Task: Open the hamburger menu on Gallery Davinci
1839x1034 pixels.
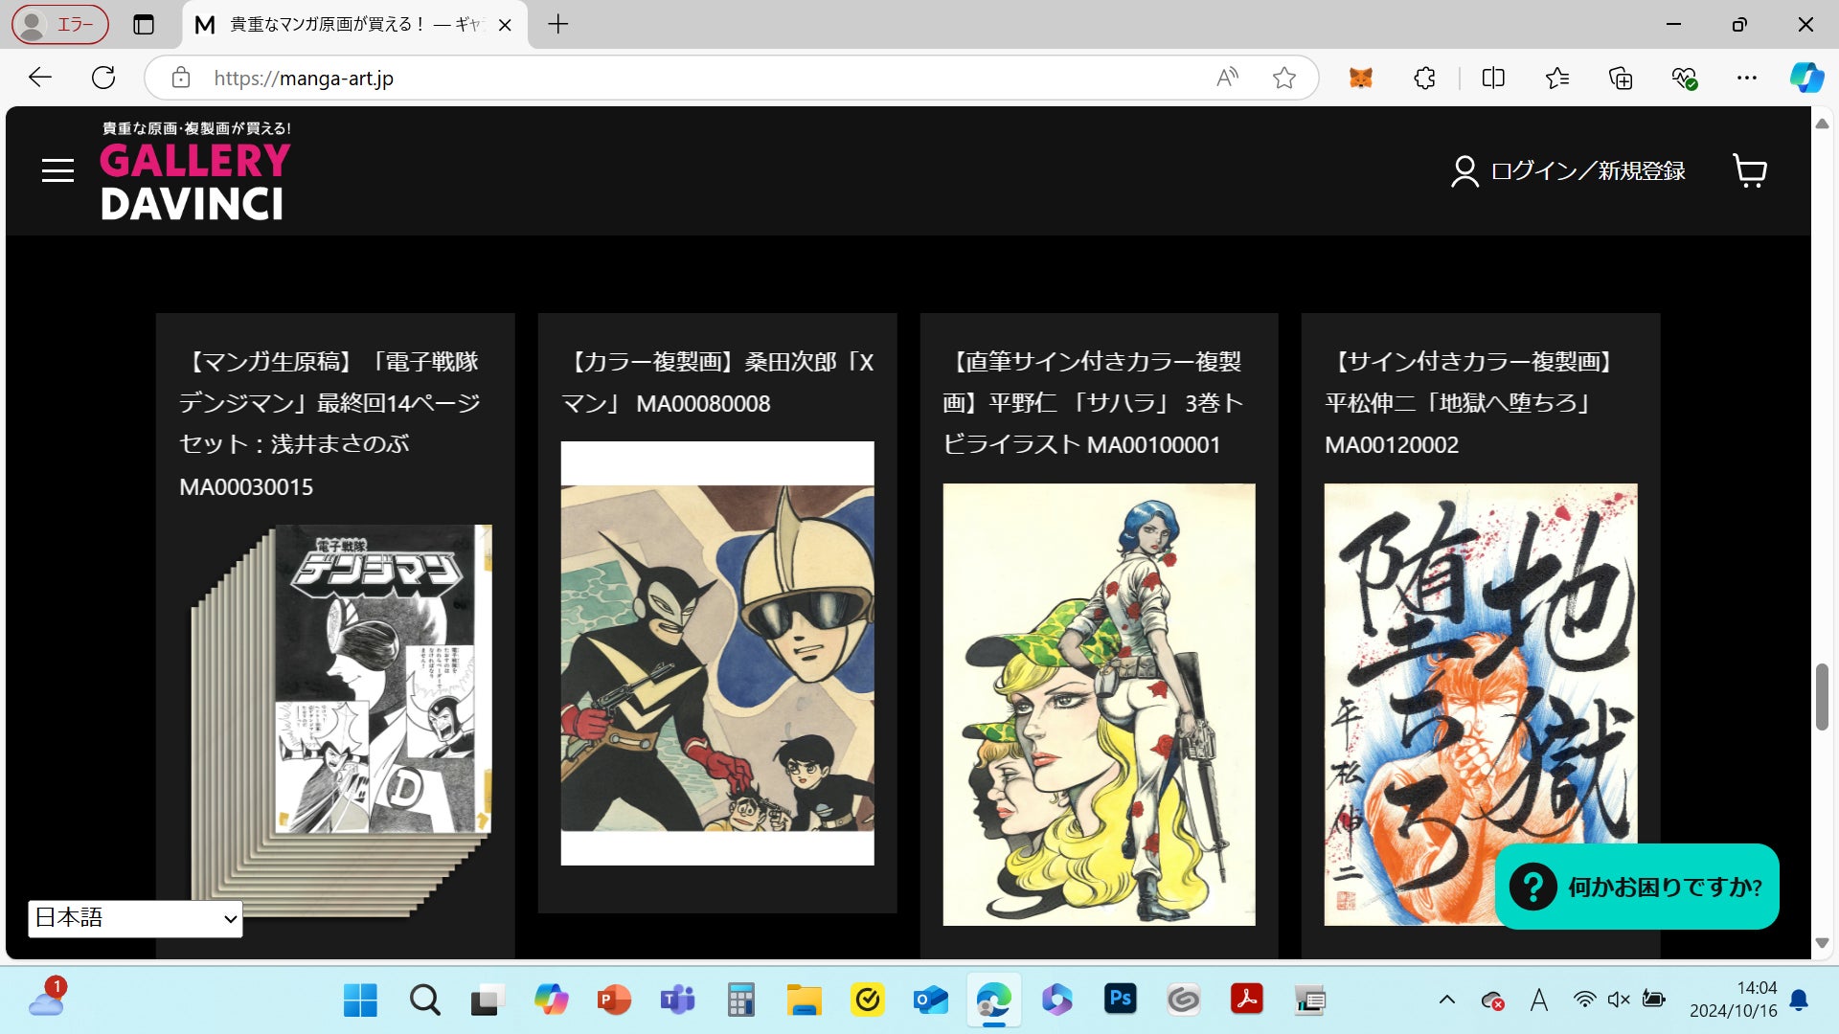Action: coord(57,170)
